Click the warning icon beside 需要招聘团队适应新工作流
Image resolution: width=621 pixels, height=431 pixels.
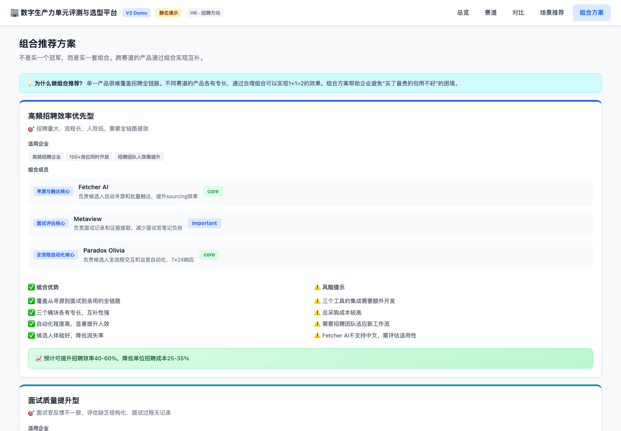pos(317,324)
